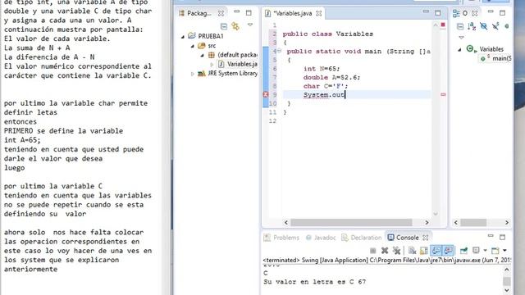The image size is (525, 295).
Task: Select Variables.java in Package Explorer tree
Action: [x=243, y=64]
